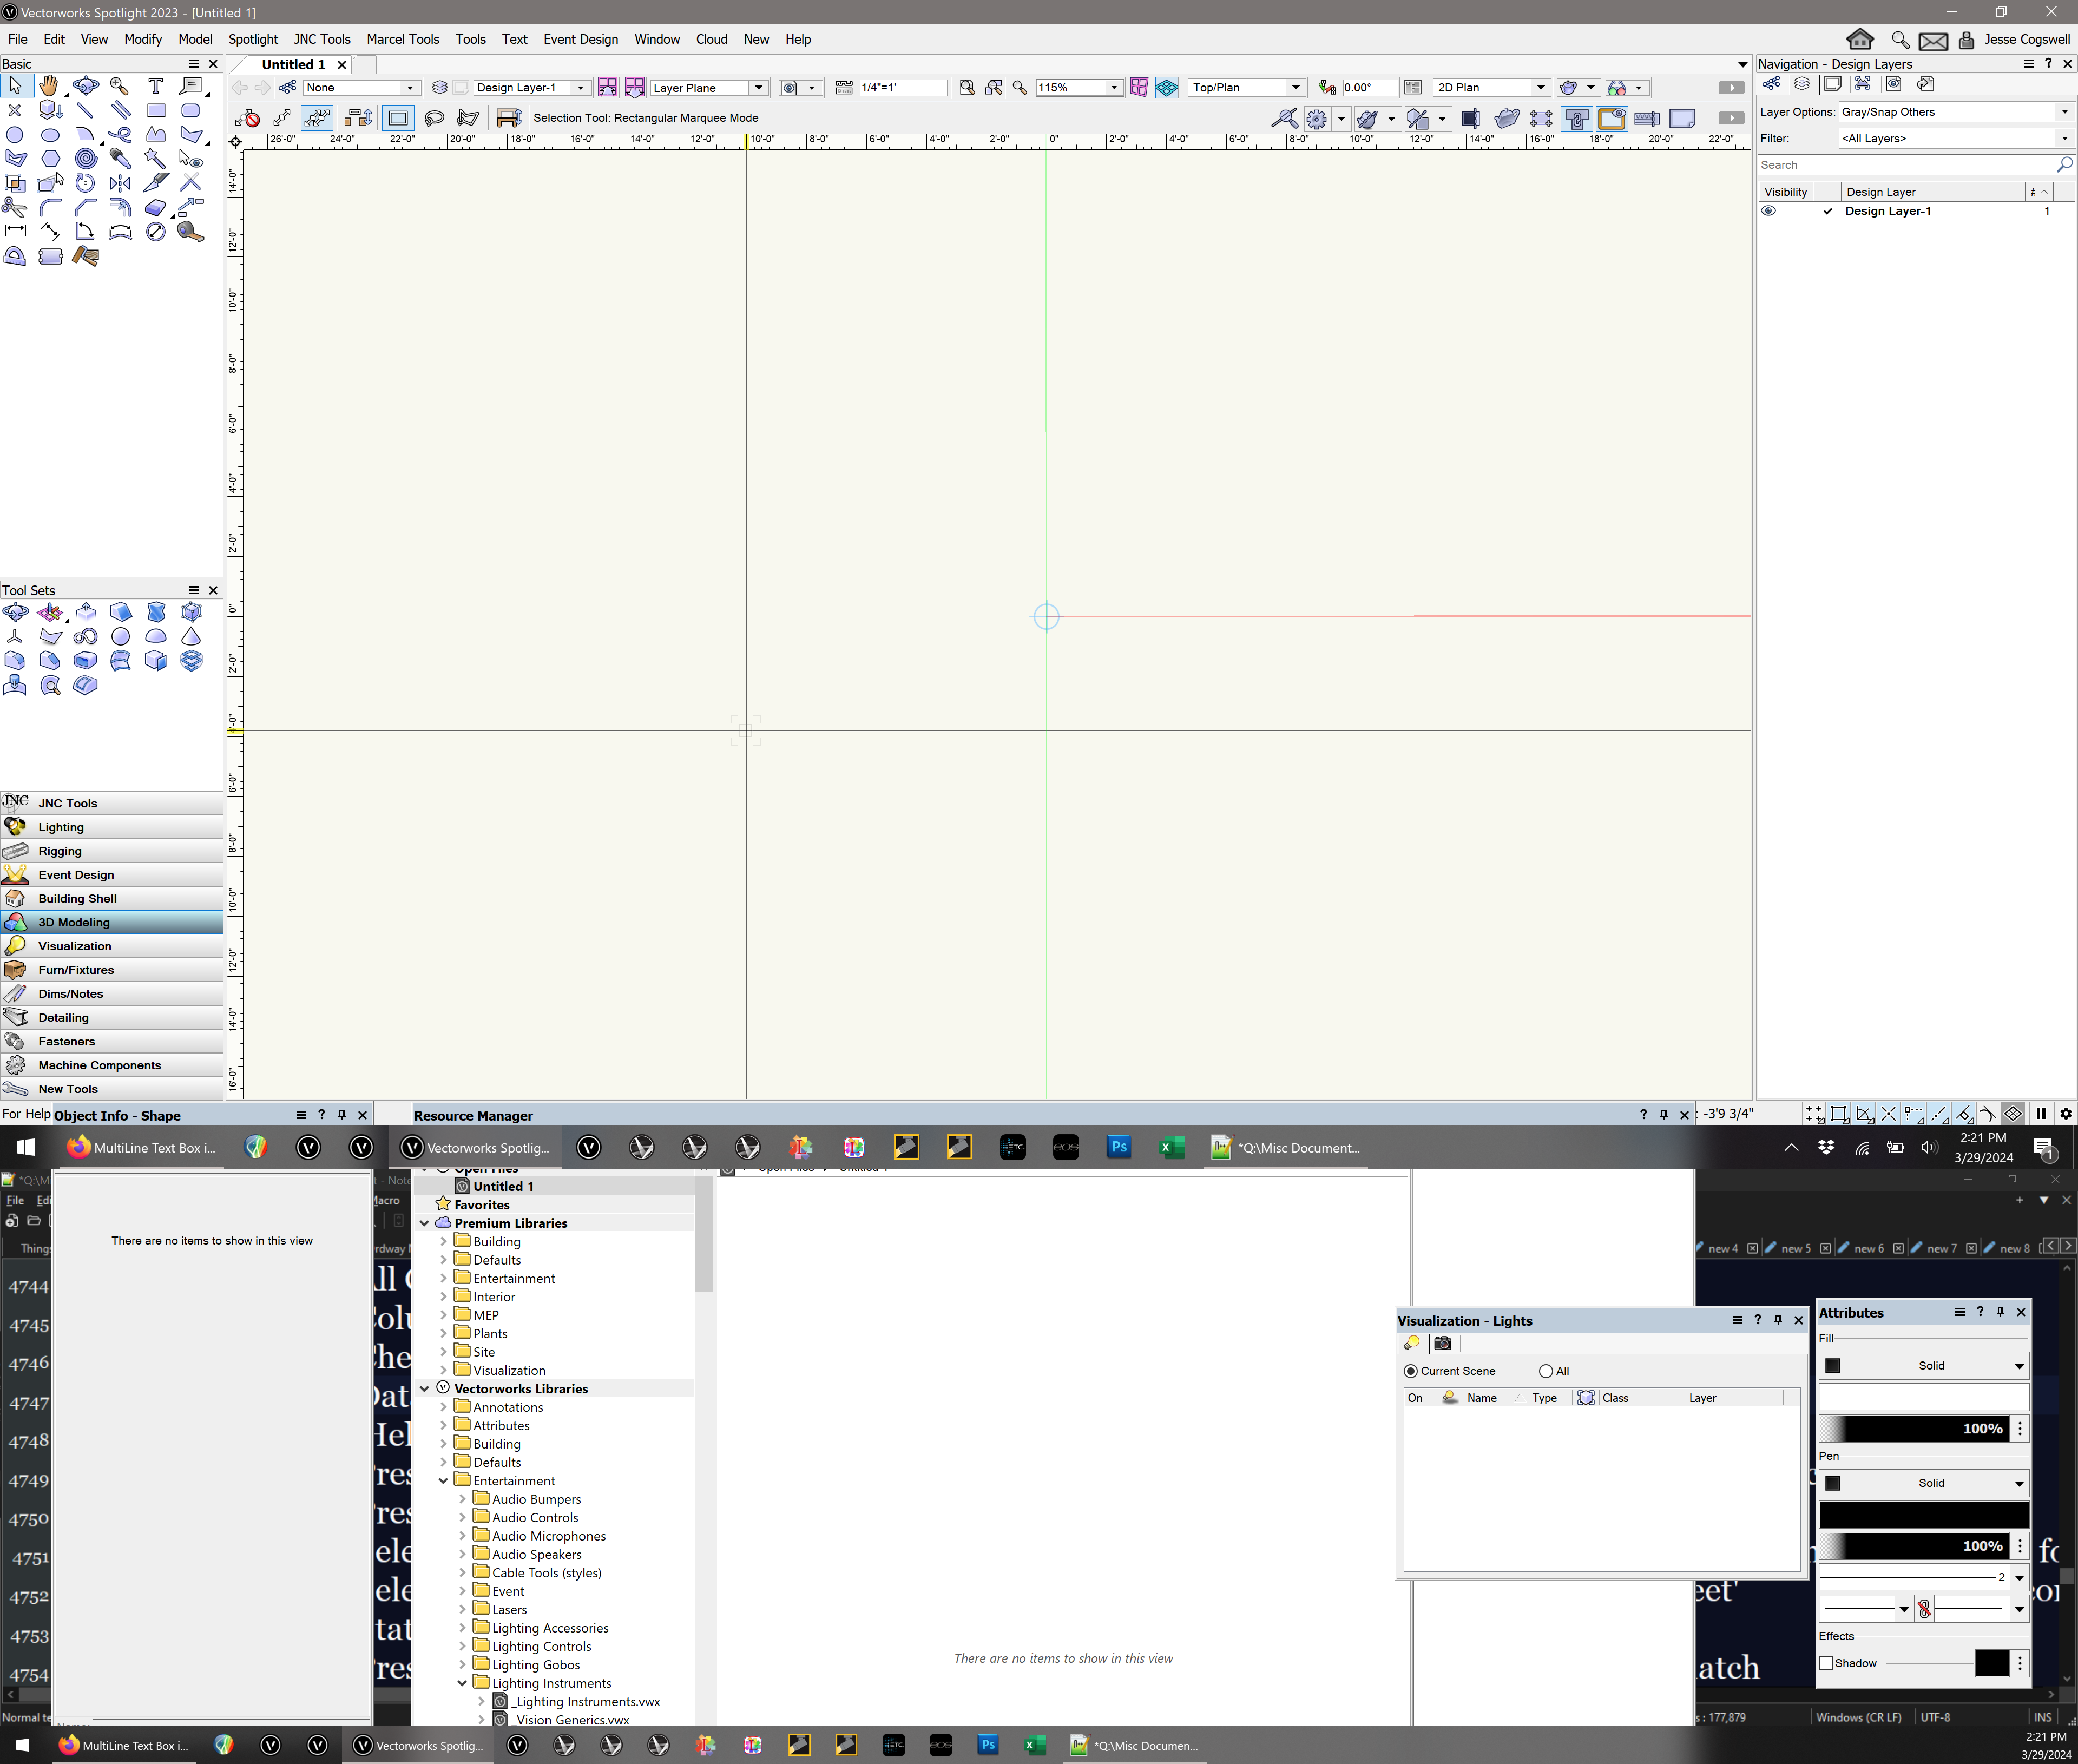The image size is (2078, 1764).
Task: Open the Event Design menu
Action: [x=580, y=39]
